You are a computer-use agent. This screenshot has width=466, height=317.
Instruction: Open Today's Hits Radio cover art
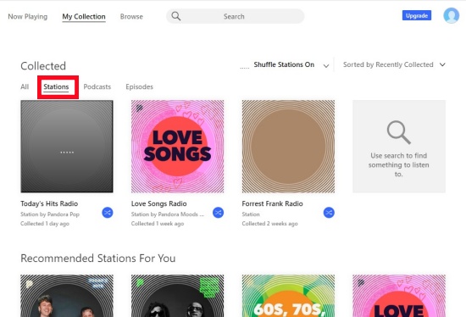point(67,147)
